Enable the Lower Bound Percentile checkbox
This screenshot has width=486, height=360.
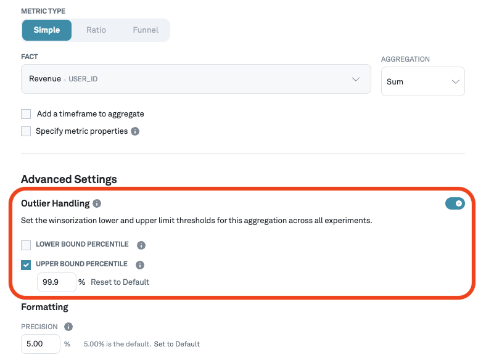(x=26, y=245)
